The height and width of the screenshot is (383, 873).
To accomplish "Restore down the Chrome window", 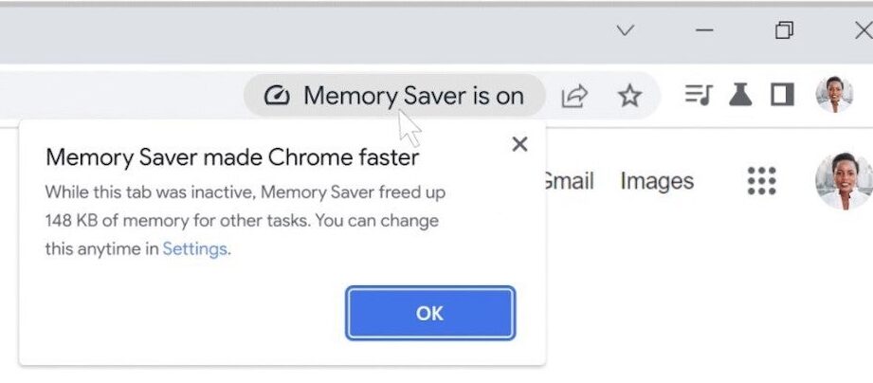I will pos(784,31).
